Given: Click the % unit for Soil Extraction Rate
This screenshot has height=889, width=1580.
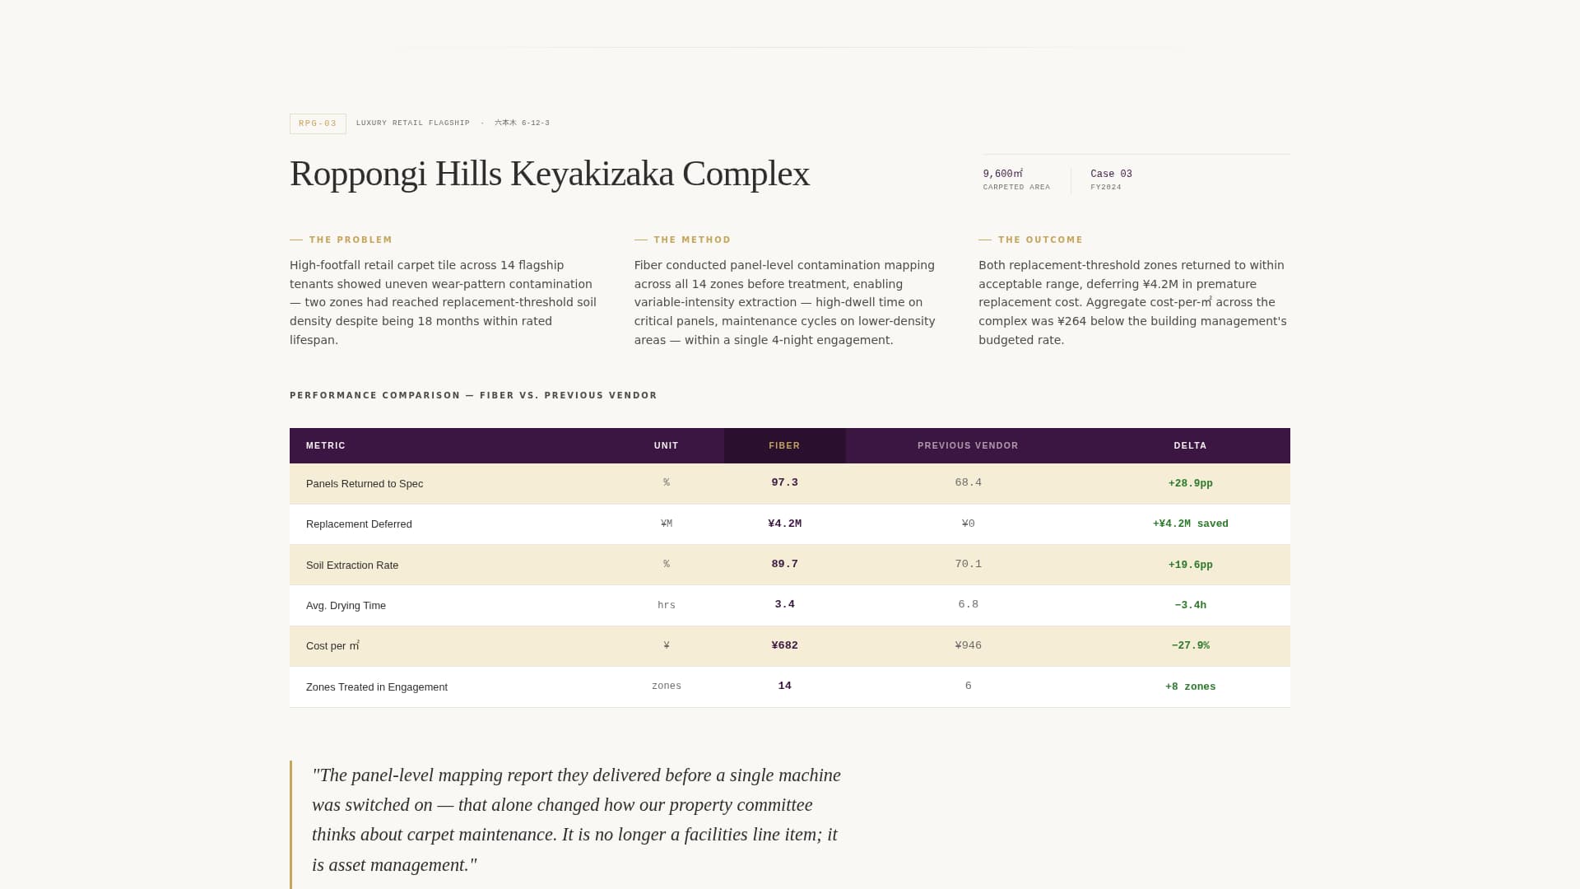Looking at the screenshot, I should tap(667, 565).
